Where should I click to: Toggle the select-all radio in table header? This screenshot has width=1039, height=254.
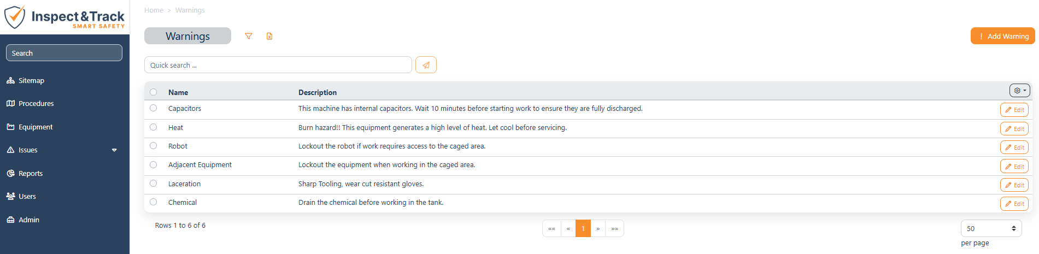point(154,92)
